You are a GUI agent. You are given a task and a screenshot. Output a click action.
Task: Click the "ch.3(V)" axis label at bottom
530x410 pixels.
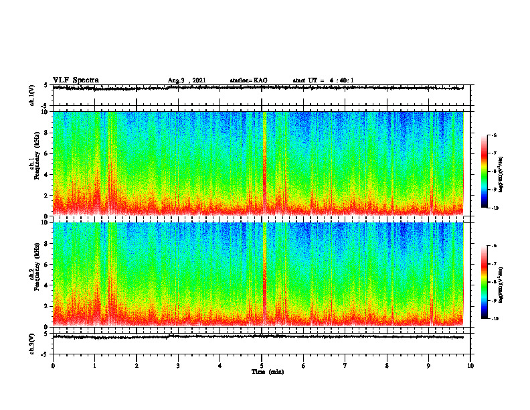point(32,344)
